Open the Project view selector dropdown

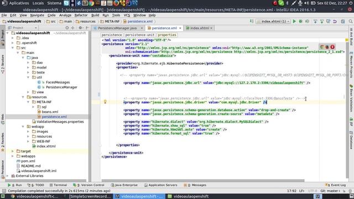tap(22, 28)
